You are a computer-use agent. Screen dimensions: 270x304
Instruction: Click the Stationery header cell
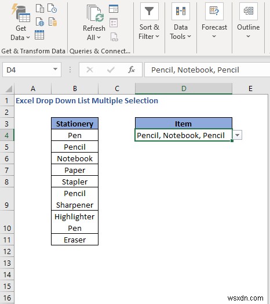tap(75, 124)
